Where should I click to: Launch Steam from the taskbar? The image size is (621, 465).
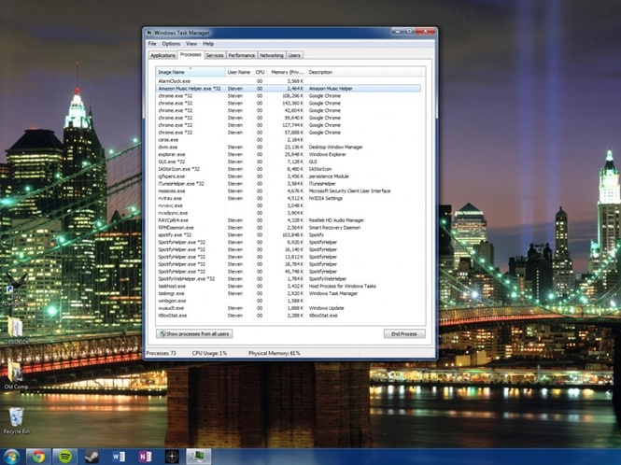tap(92, 457)
